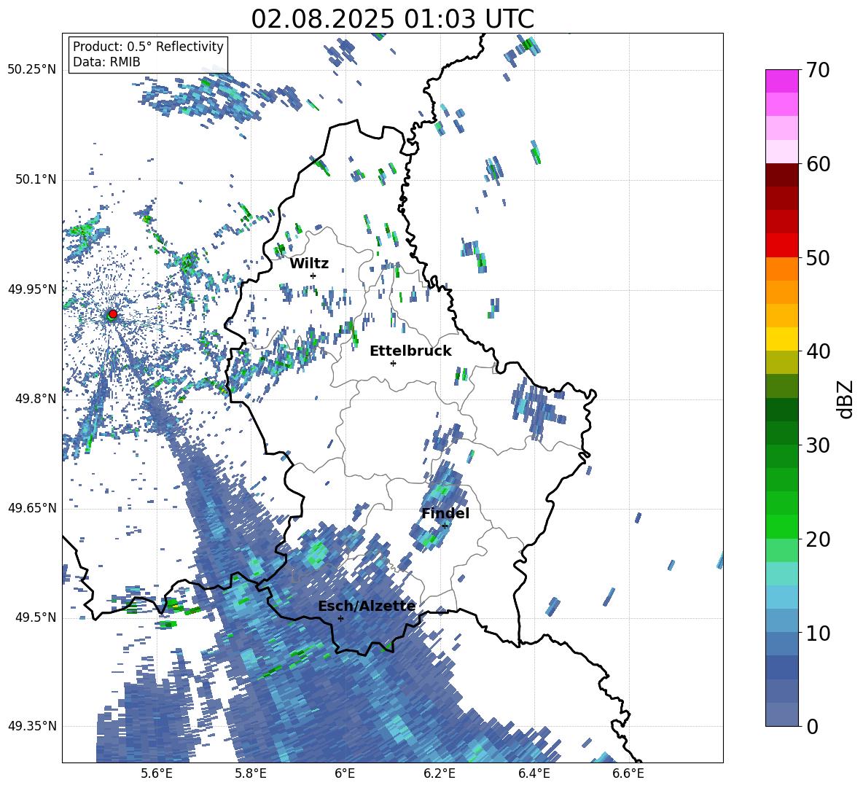The height and width of the screenshot is (788, 863).
Task: Click the 6.6°E longitude label
Action: [628, 773]
